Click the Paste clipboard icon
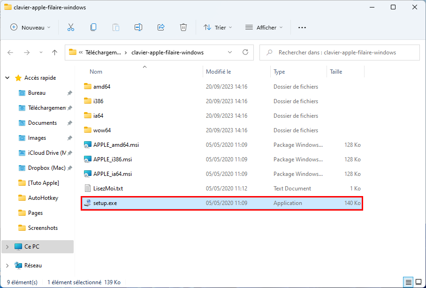 (116, 28)
